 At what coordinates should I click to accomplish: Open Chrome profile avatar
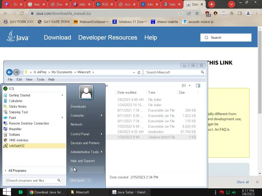(x=248, y=13)
